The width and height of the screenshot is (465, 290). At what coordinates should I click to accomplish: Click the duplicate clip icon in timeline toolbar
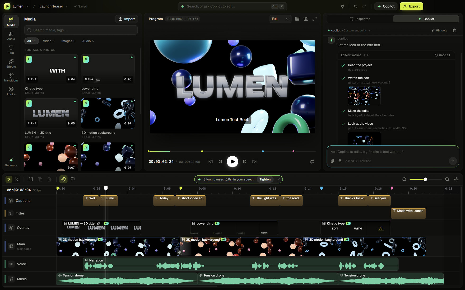click(x=40, y=179)
